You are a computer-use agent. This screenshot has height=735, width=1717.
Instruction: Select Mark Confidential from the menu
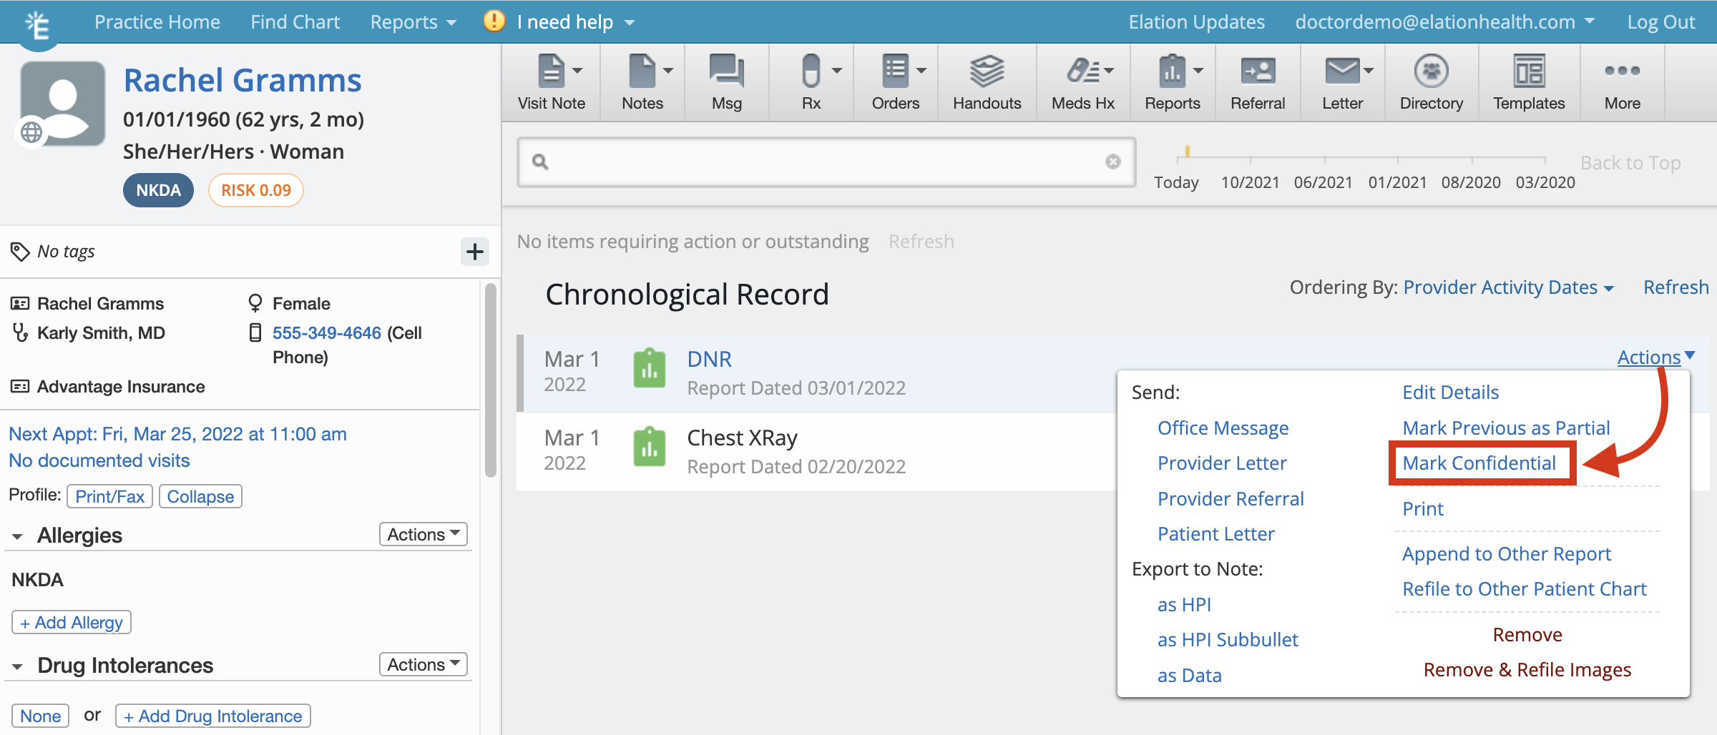click(1480, 463)
